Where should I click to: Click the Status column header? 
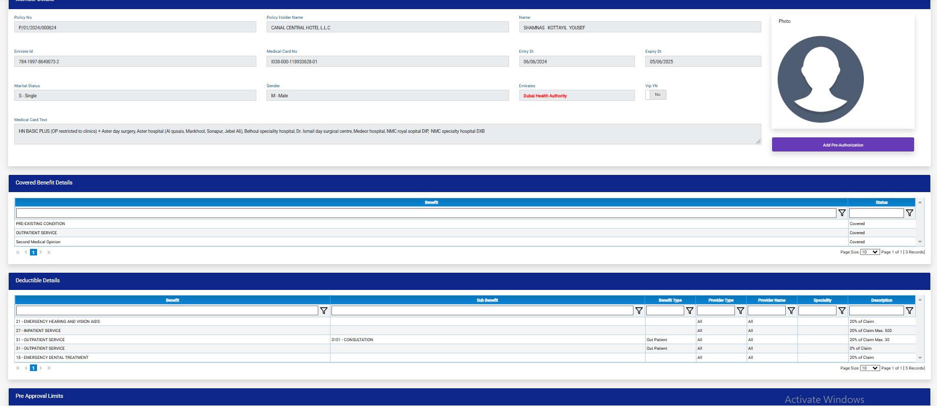click(881, 202)
